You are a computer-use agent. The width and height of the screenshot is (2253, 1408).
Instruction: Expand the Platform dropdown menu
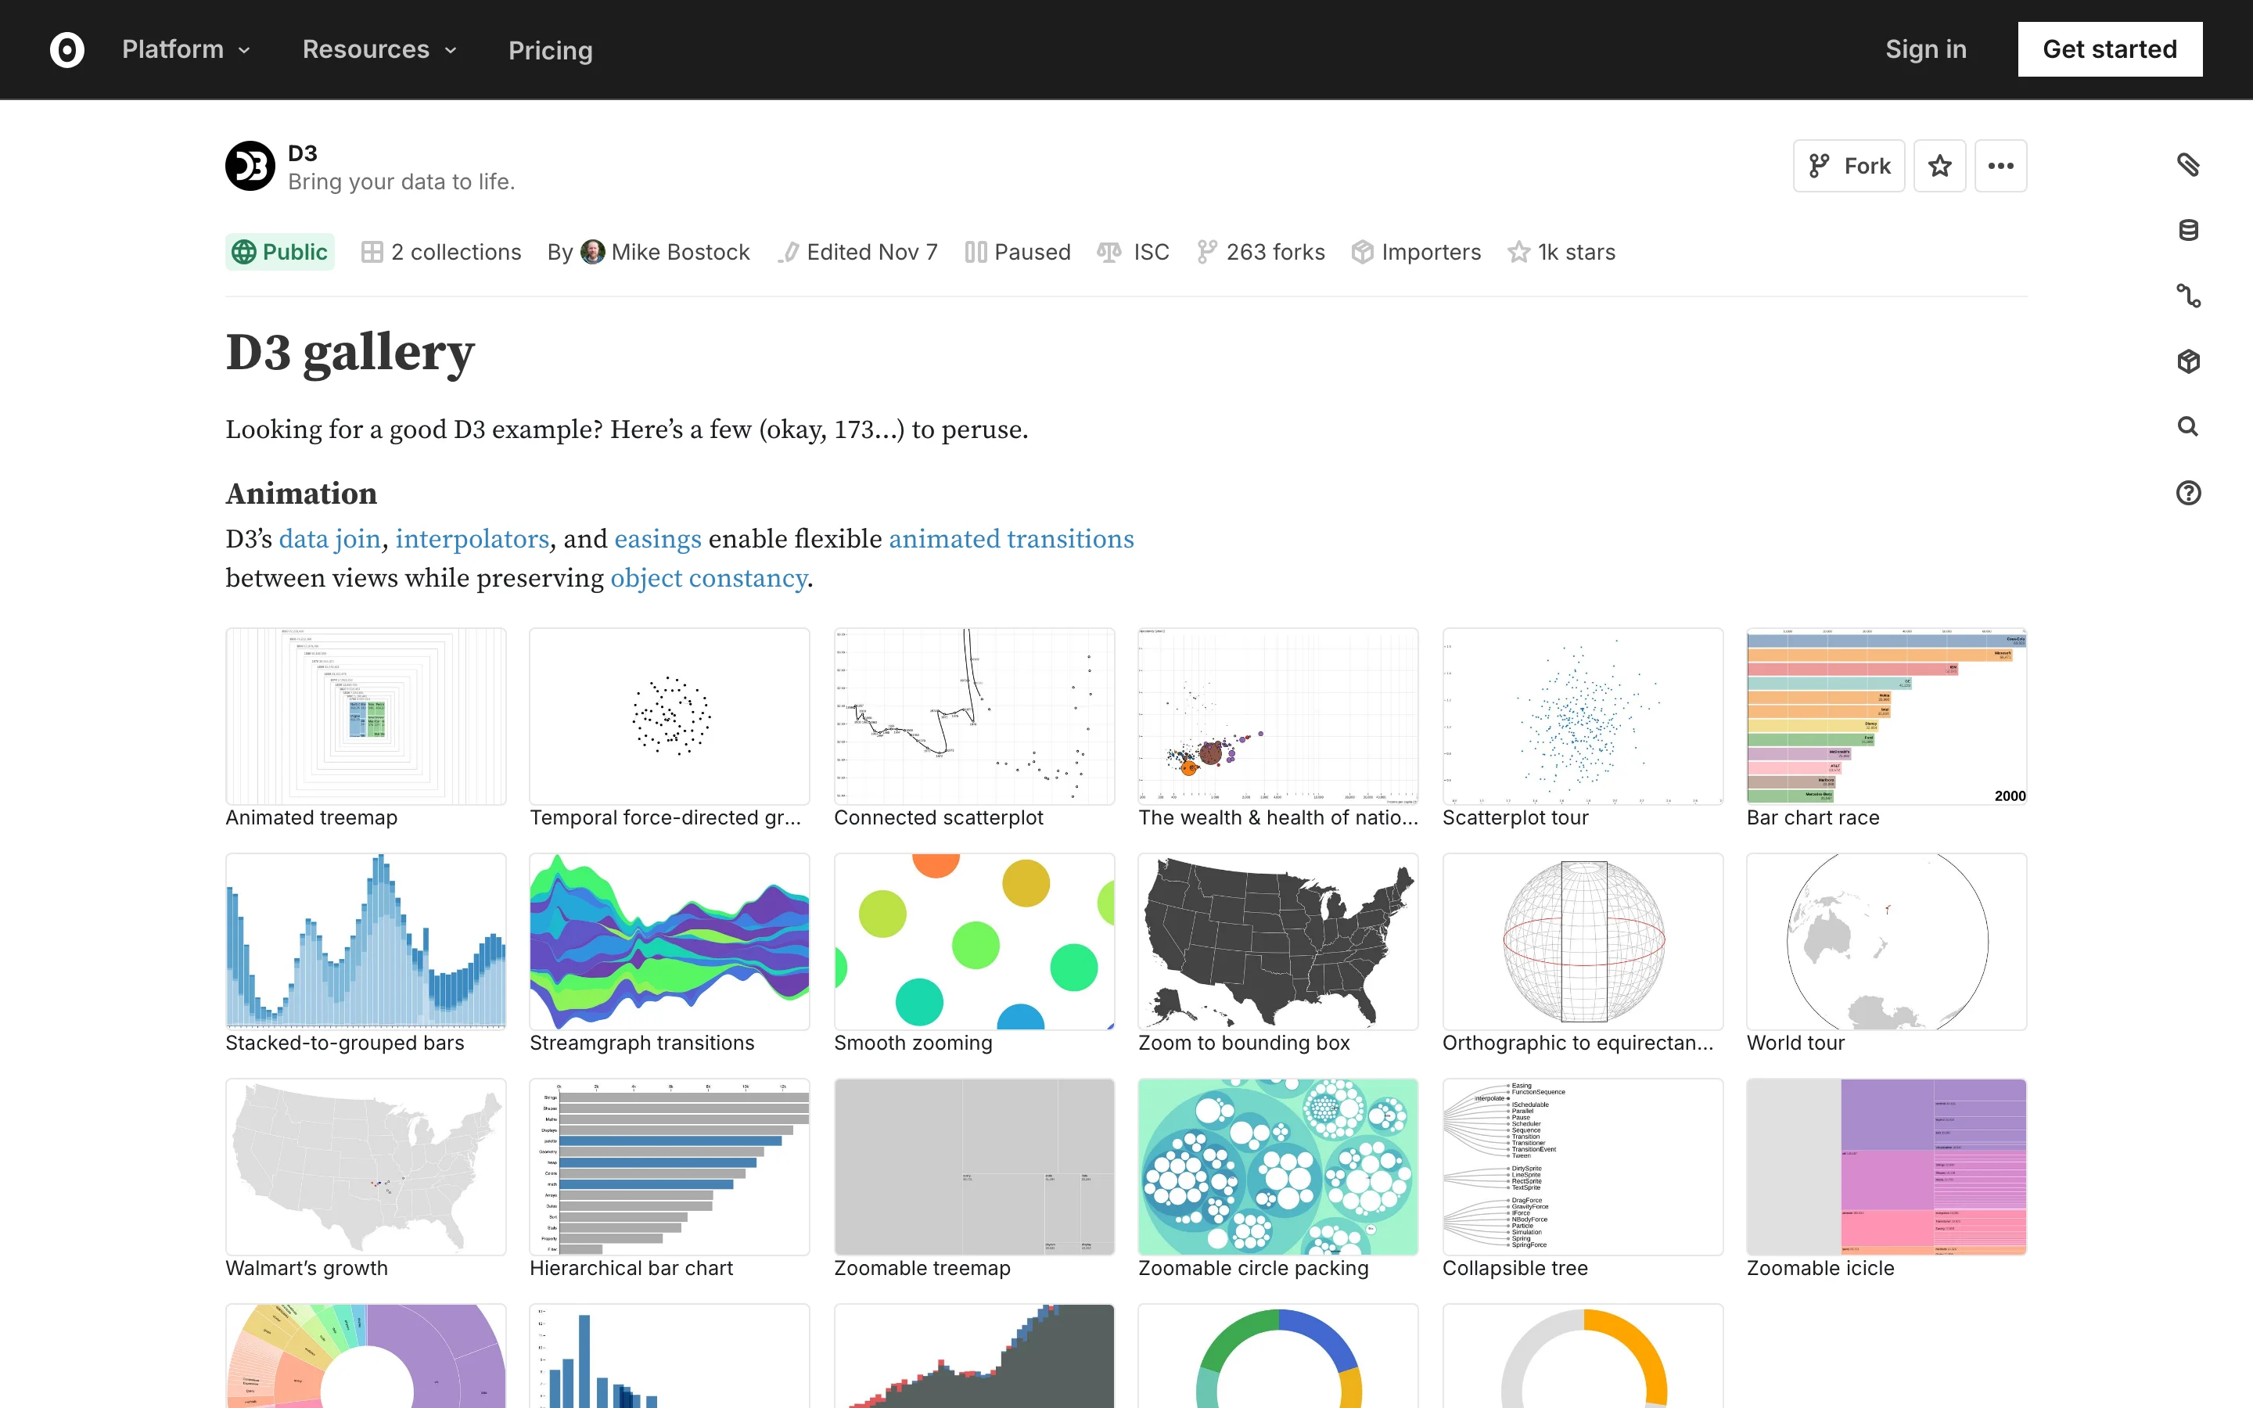click(x=186, y=49)
